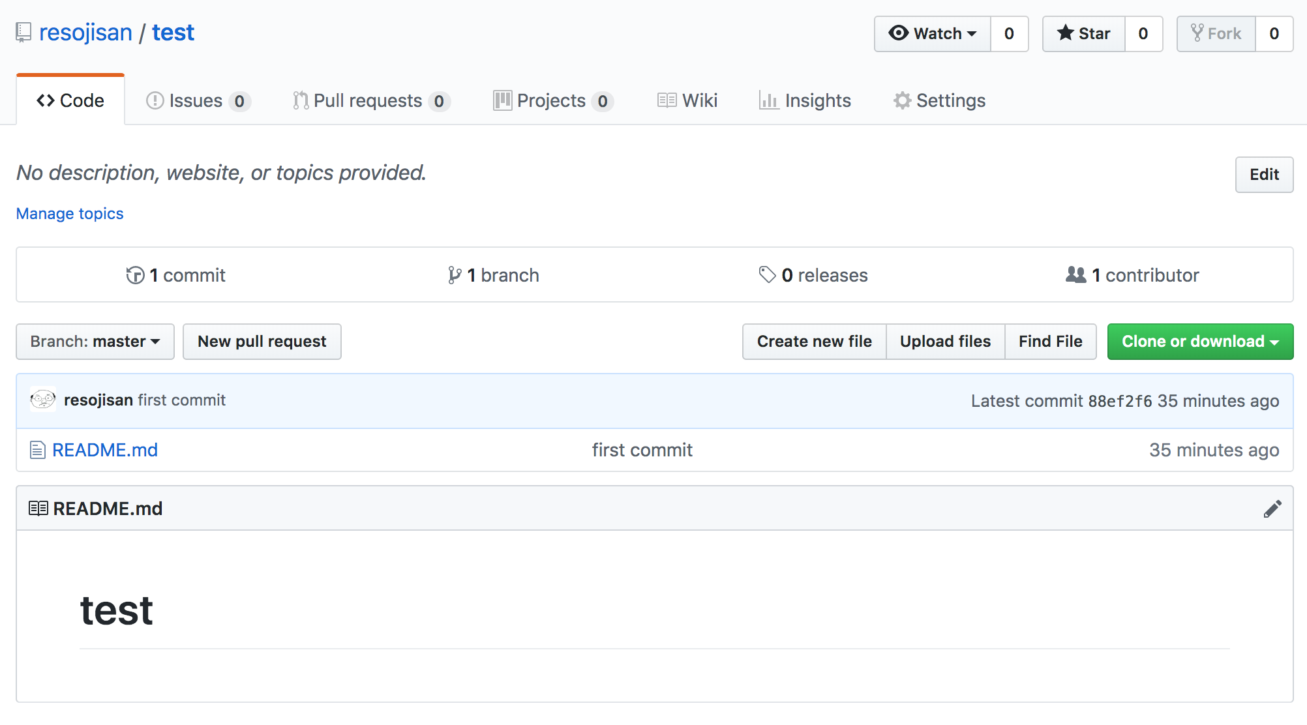Open the Clone or download dropdown
The width and height of the screenshot is (1307, 725).
tap(1200, 342)
